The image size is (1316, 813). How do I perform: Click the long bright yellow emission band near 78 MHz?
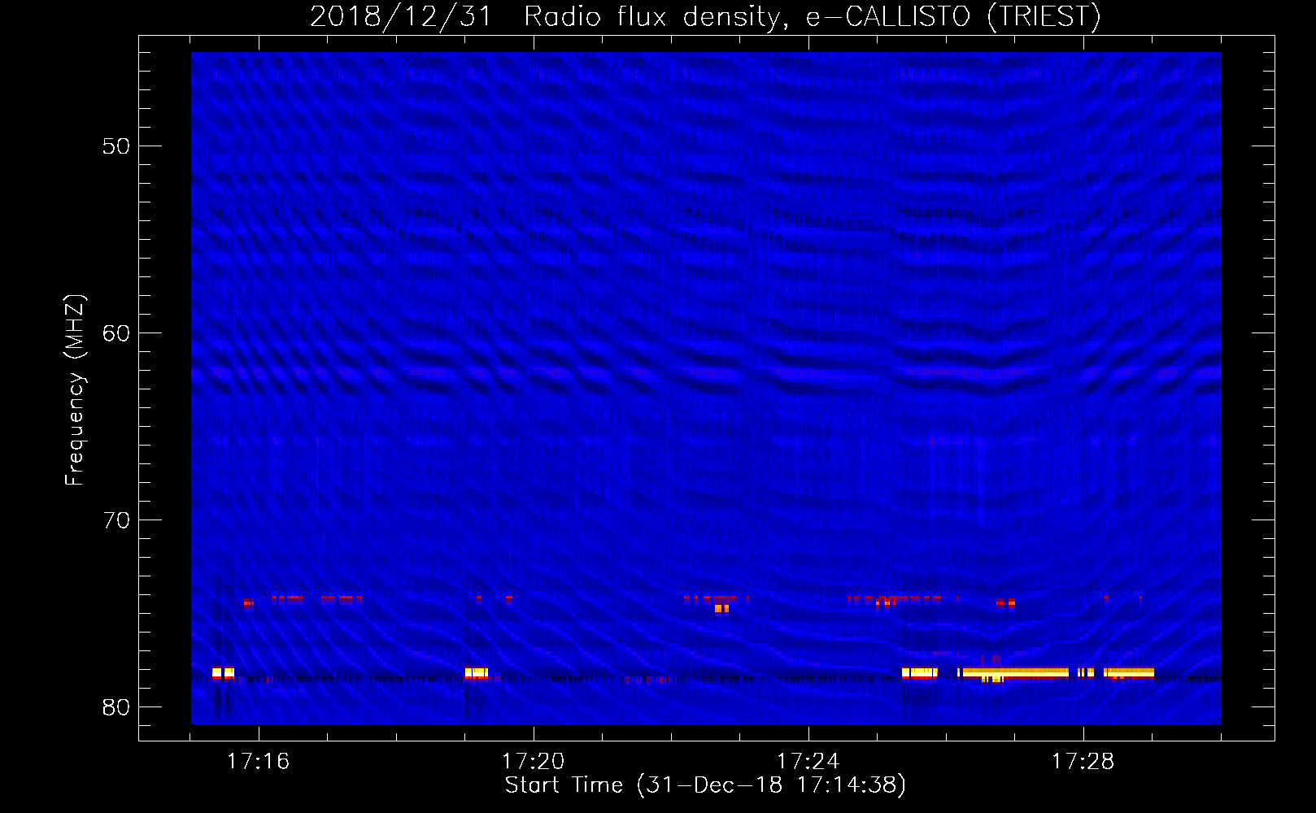coord(1015,672)
